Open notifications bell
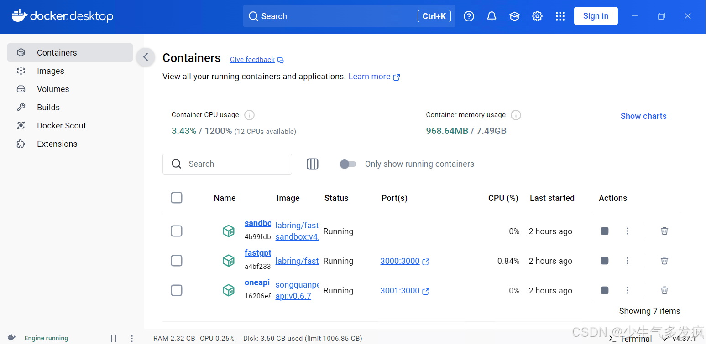Screen dimensions: 706x344 pos(492,16)
